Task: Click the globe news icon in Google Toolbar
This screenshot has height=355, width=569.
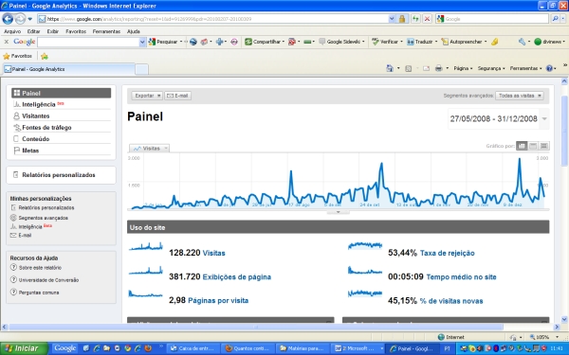Action: [193, 42]
